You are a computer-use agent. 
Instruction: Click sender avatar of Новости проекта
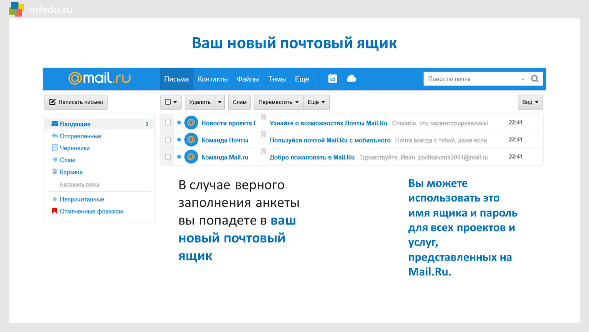pos(191,123)
